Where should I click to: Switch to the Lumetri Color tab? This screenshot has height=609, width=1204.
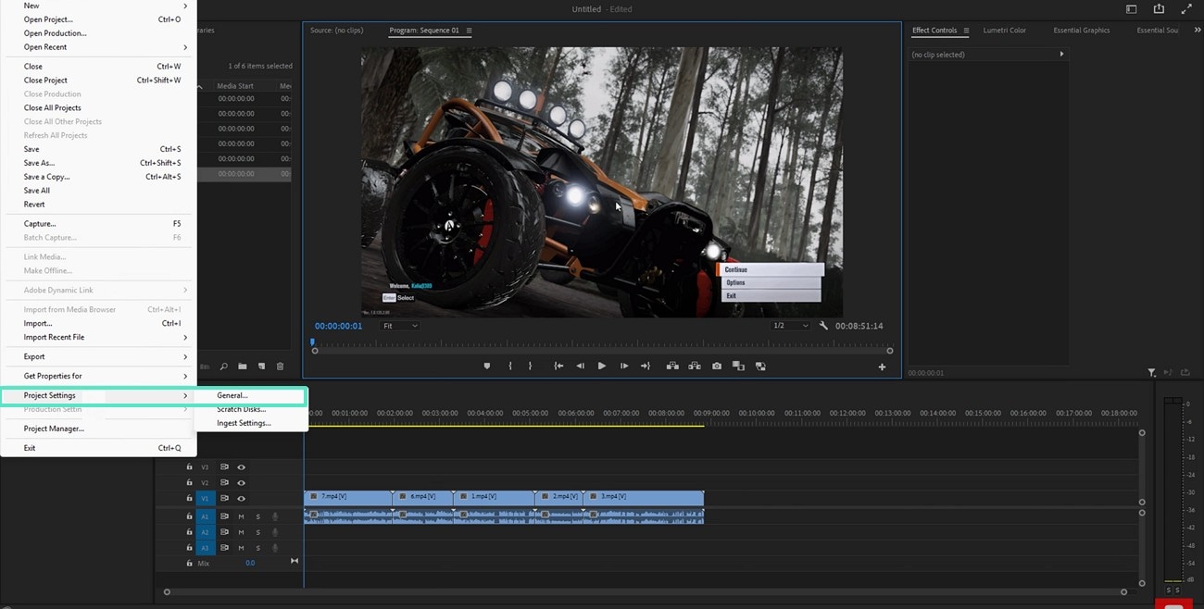point(1004,31)
